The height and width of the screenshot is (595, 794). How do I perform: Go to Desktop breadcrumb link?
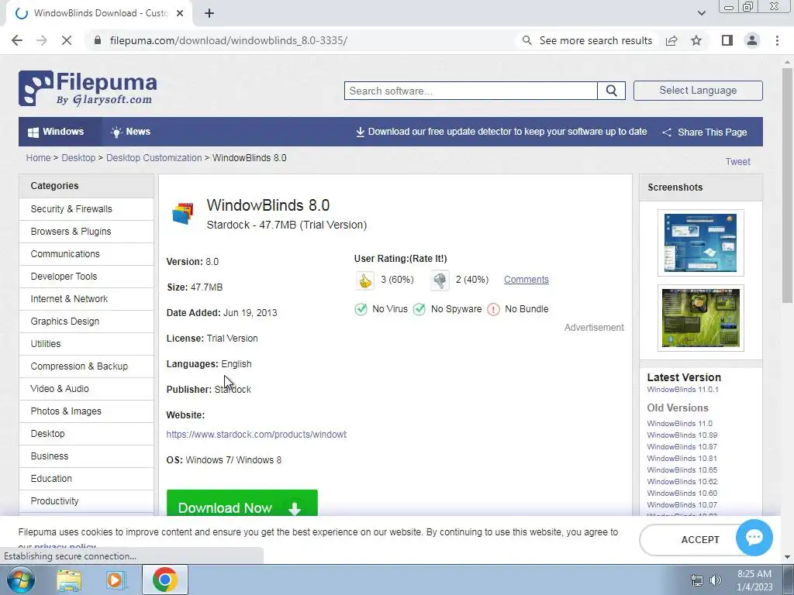tap(78, 158)
